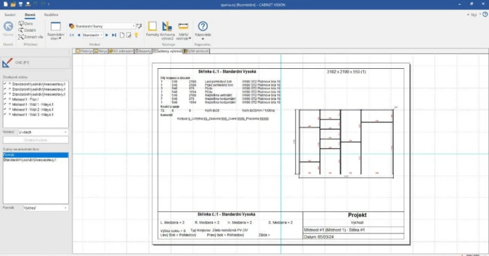The height and width of the screenshot is (256, 489).
Task: Open the Nápověda help menu
Action: (x=203, y=31)
